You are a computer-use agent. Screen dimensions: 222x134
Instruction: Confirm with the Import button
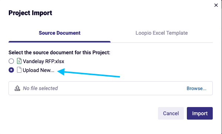(x=200, y=113)
